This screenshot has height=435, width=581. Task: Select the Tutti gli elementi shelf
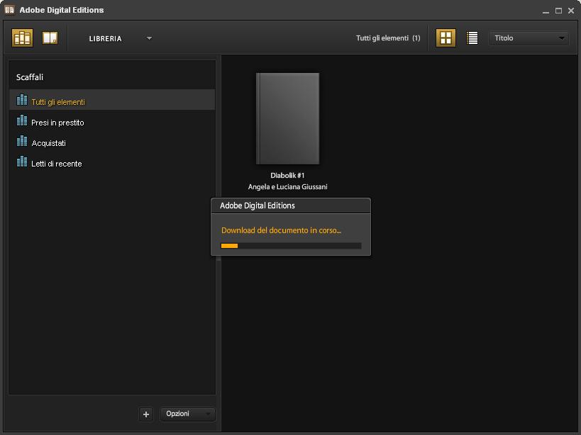[x=112, y=100]
